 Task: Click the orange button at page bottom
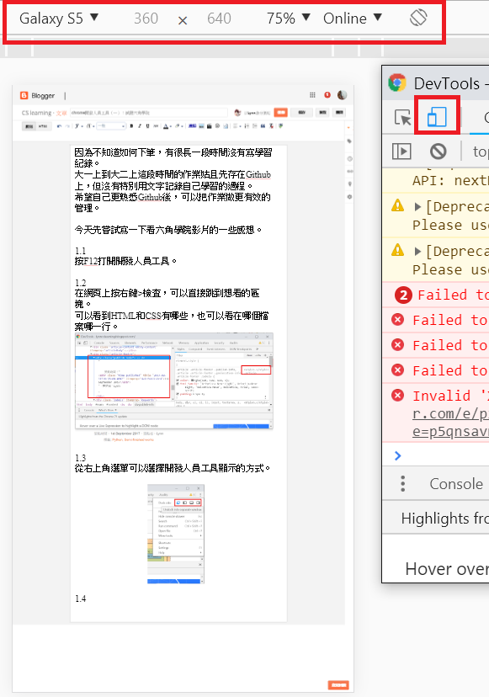click(338, 685)
